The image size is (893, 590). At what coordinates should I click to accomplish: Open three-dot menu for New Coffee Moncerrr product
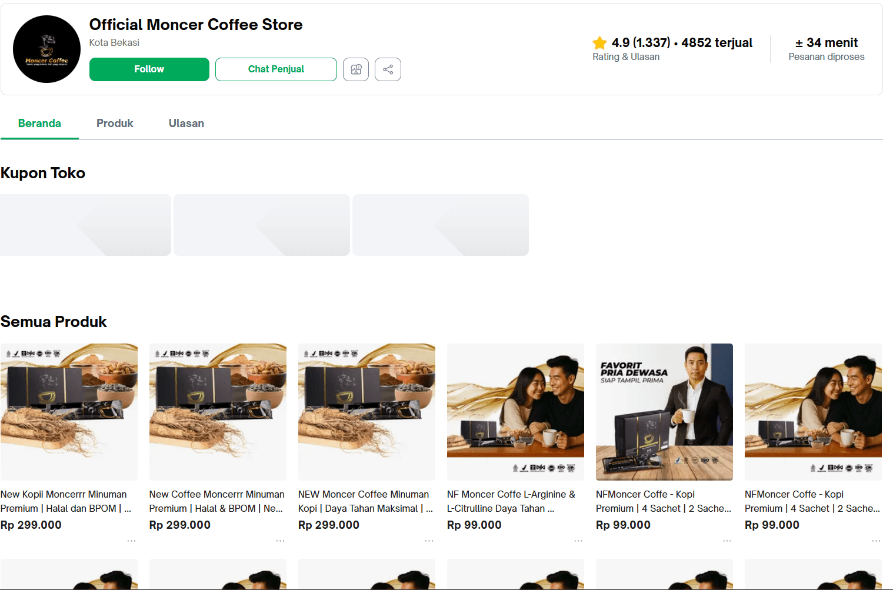click(x=280, y=541)
